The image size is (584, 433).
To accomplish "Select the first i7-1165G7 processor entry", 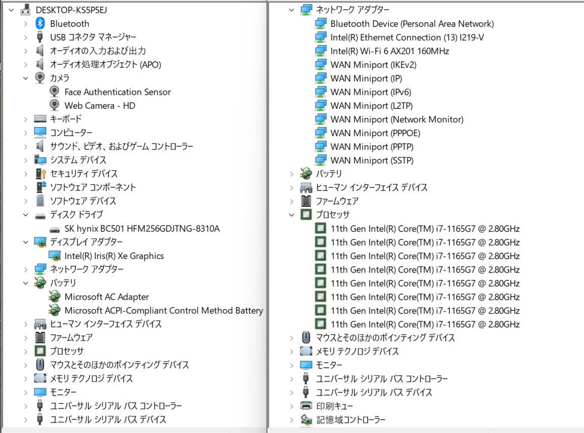I will (x=425, y=229).
